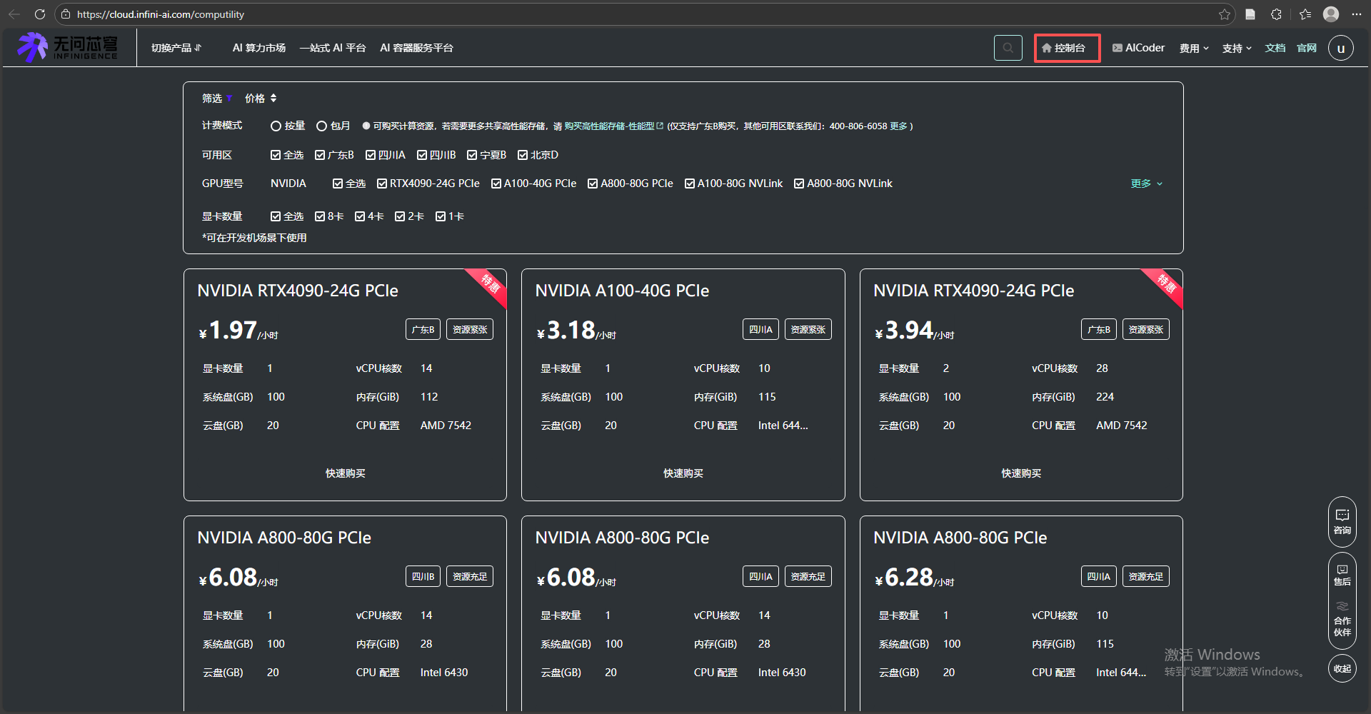Go to 一站式 AI 平台

pos(333,48)
